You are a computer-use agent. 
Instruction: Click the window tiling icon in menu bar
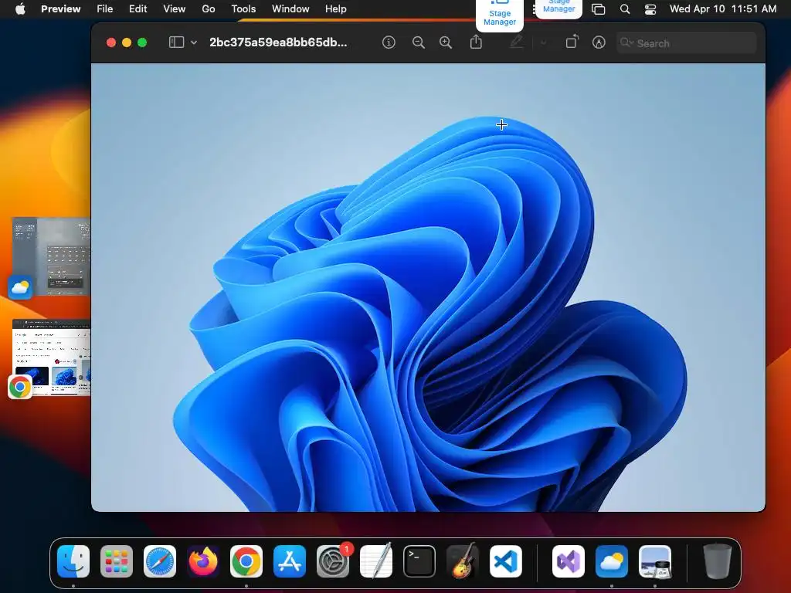[x=599, y=9]
